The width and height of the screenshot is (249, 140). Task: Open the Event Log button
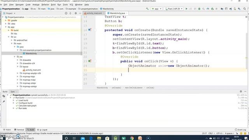pos(240,129)
